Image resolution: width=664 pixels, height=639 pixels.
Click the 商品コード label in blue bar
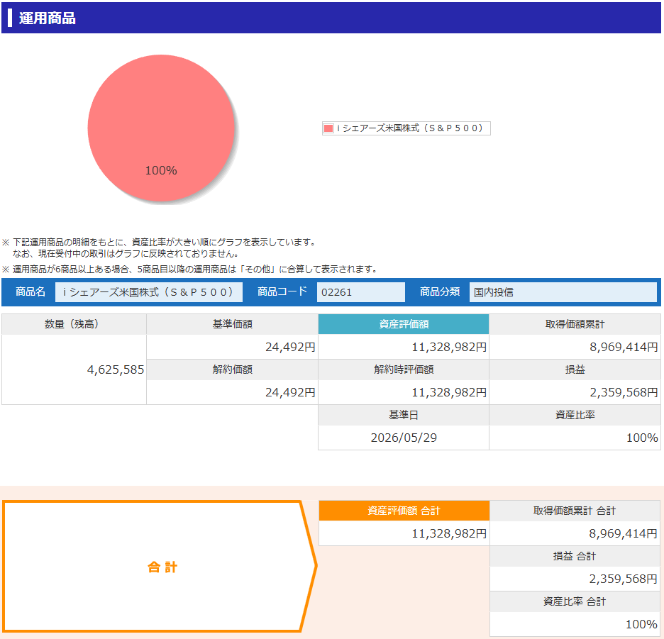[282, 291]
